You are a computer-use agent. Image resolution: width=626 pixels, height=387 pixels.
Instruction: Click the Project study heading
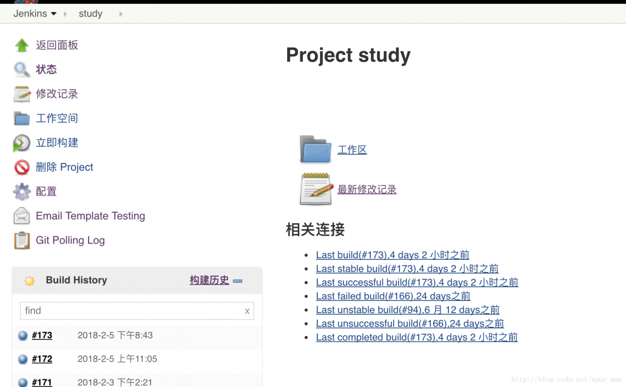348,55
